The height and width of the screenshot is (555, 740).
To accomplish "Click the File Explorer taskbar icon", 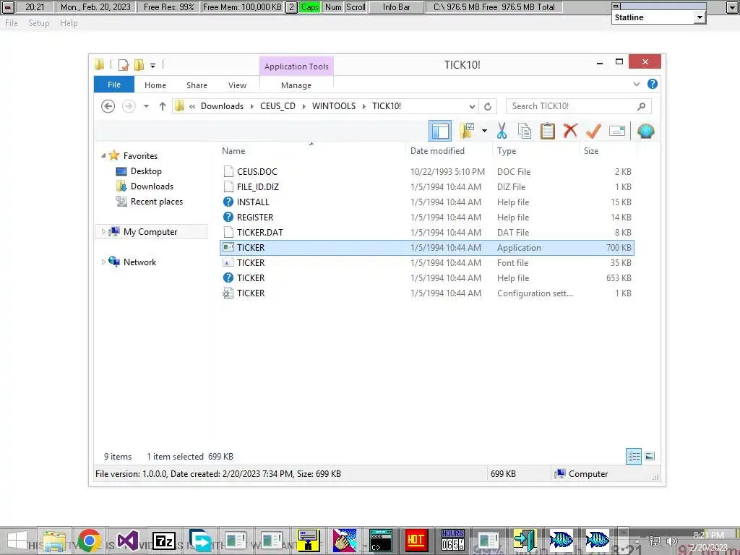I will coord(55,541).
